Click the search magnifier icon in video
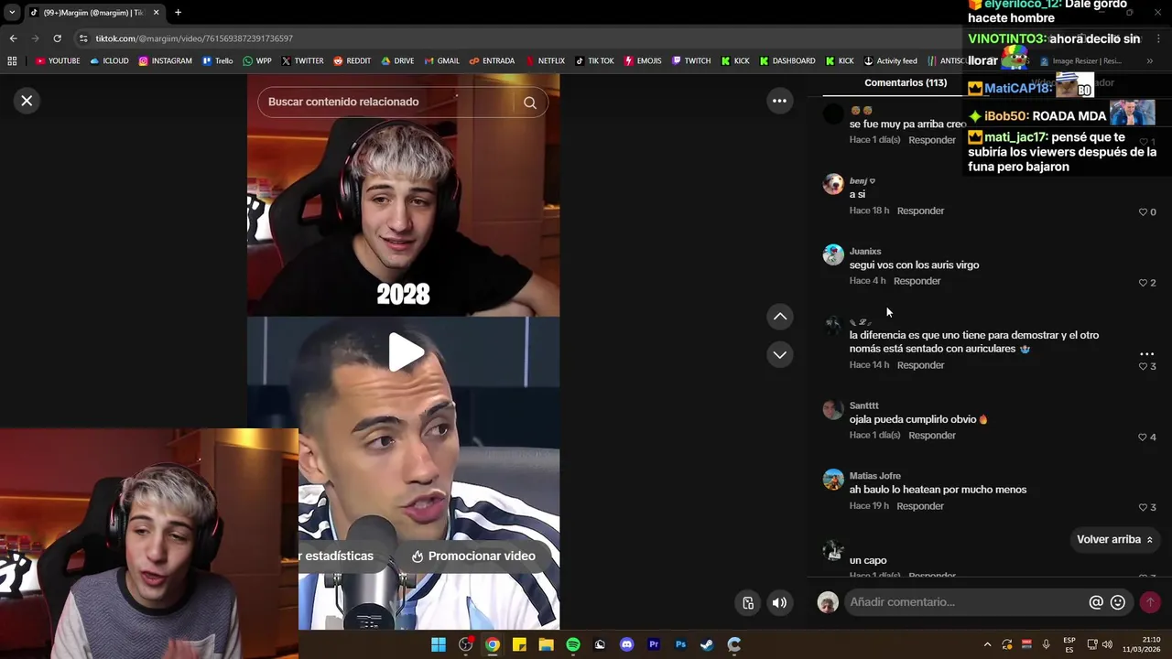 coord(530,103)
